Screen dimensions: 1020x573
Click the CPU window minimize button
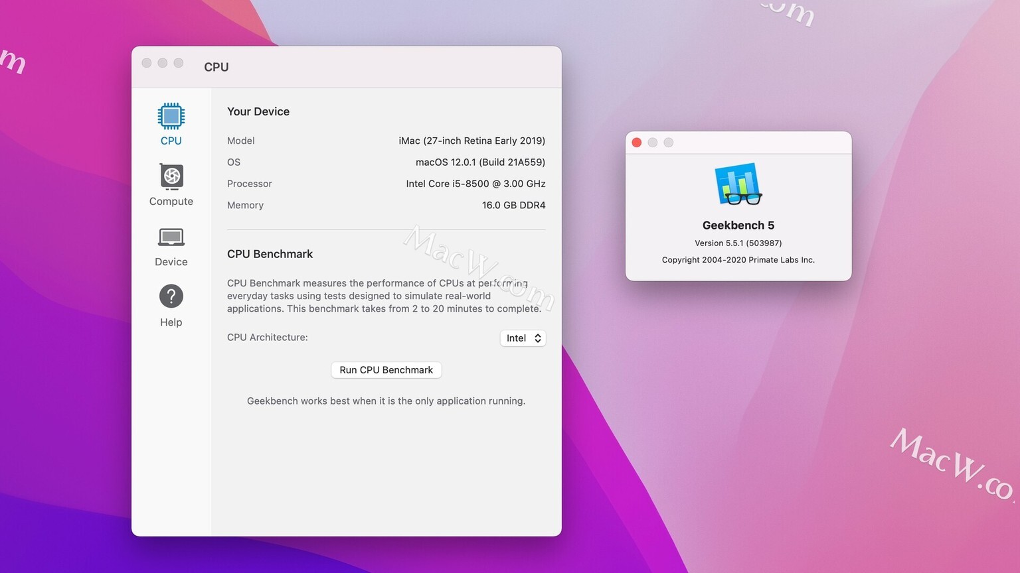point(163,63)
